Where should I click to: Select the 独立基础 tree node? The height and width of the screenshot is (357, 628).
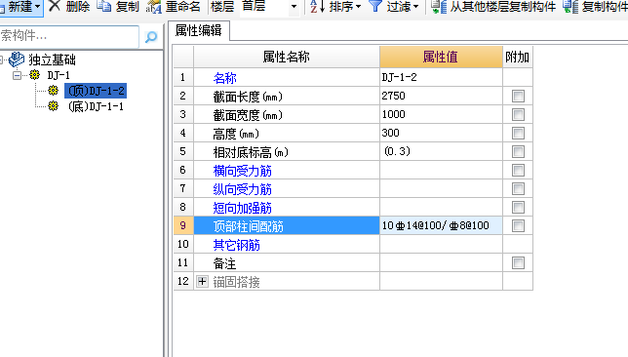pyautogui.click(x=52, y=59)
